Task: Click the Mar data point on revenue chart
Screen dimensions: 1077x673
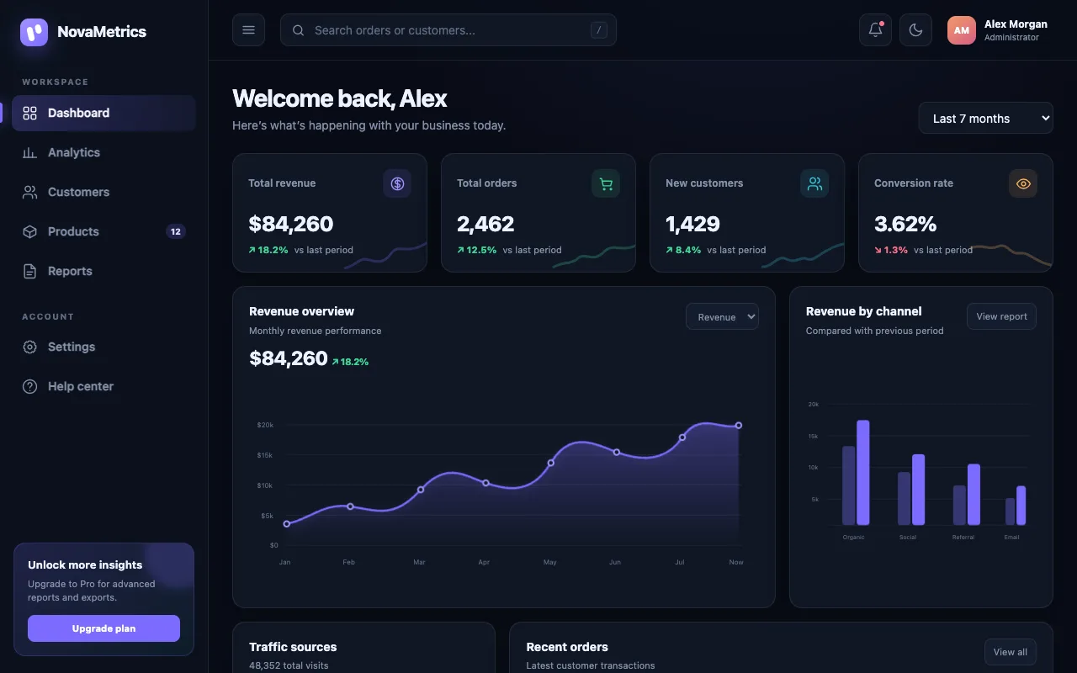Action: tap(421, 490)
